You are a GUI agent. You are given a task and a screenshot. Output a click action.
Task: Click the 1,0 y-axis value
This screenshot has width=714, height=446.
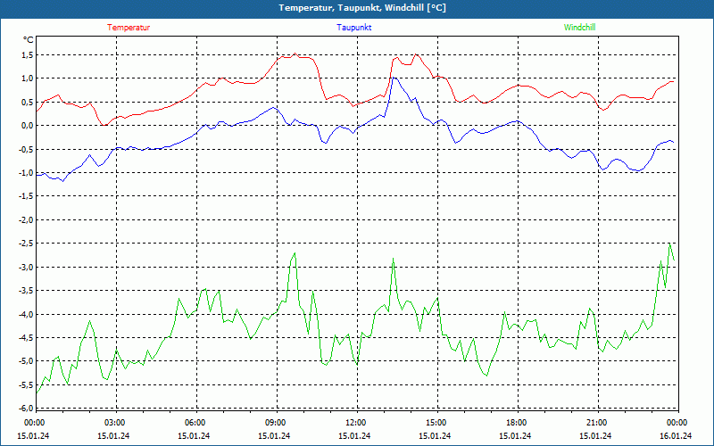click(28, 78)
